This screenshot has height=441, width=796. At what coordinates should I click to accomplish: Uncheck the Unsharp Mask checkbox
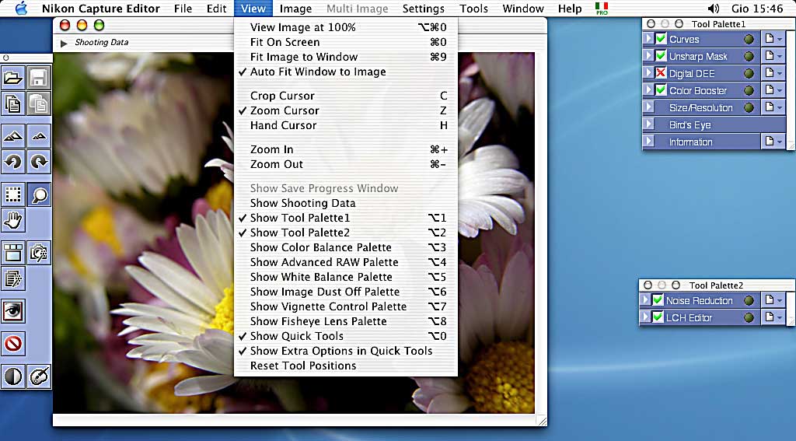pos(661,56)
